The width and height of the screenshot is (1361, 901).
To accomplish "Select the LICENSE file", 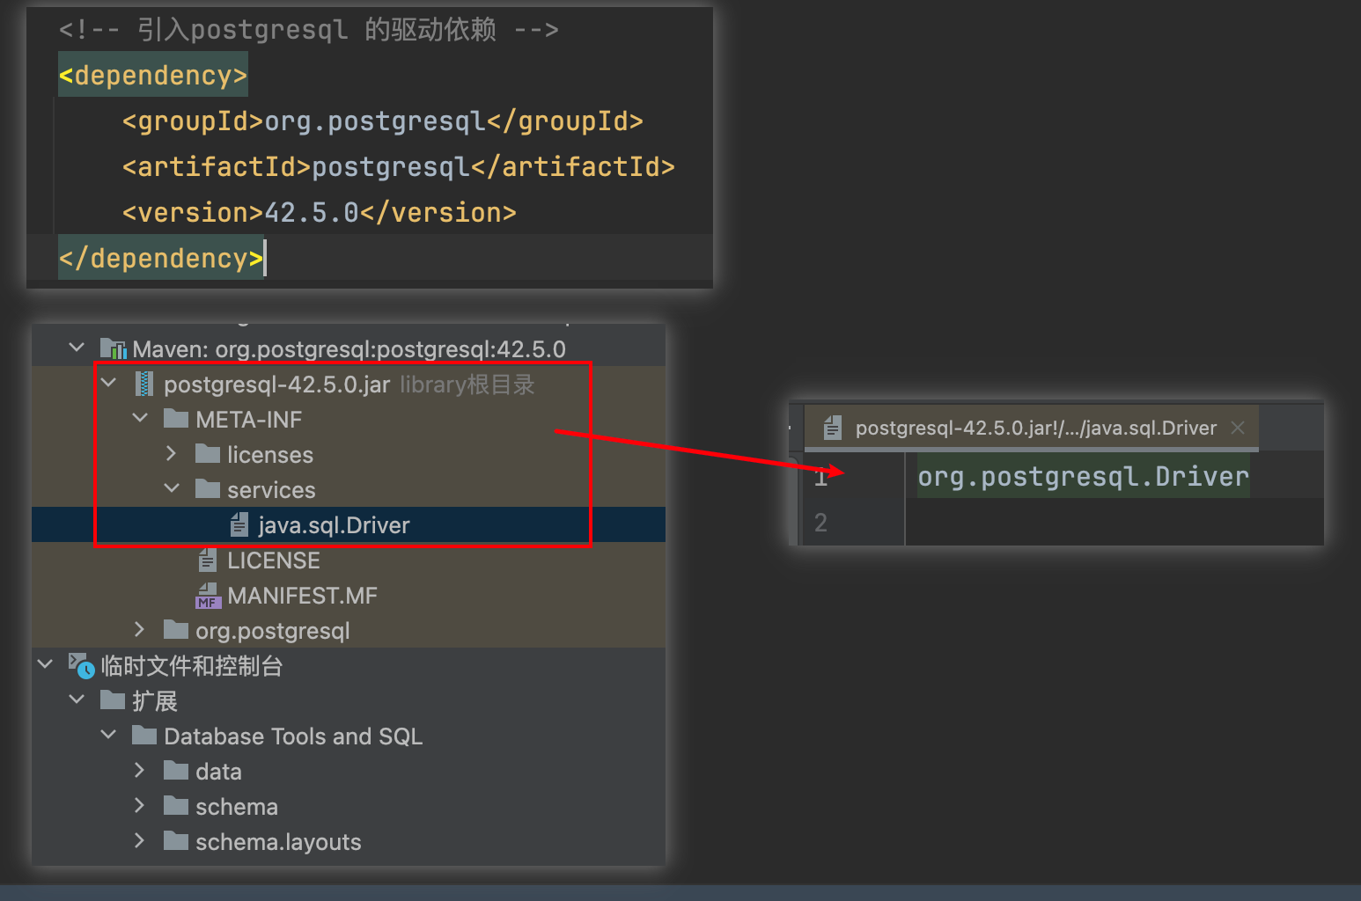I will point(274,560).
